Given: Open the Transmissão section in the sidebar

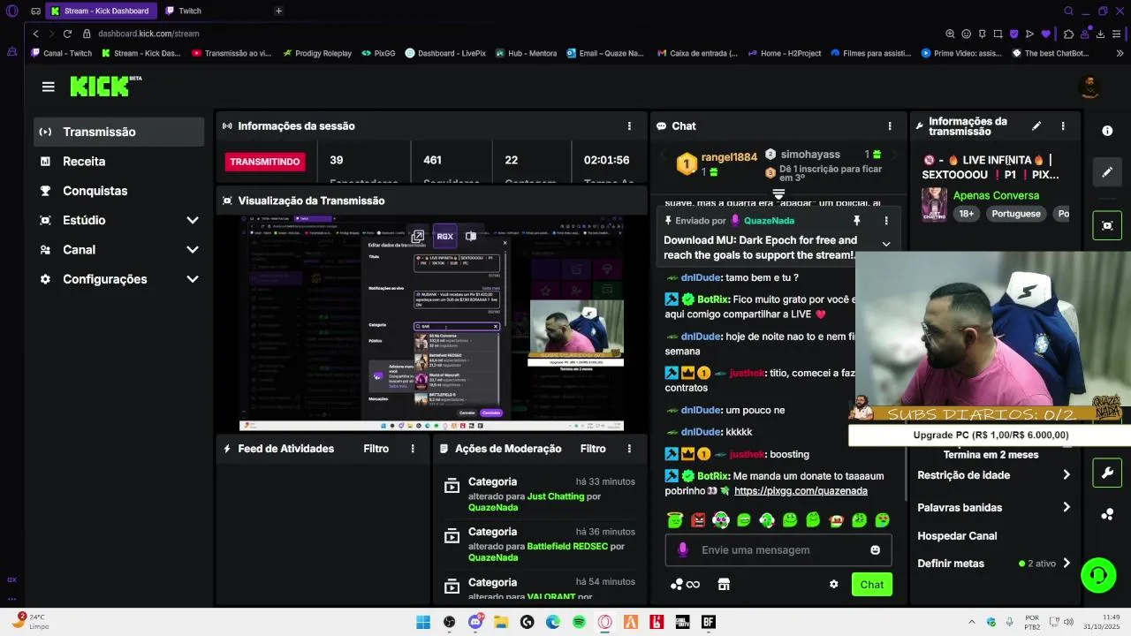Looking at the screenshot, I should pyautogui.click(x=119, y=132).
